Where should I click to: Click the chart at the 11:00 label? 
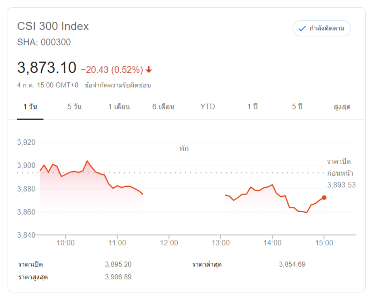click(117, 243)
